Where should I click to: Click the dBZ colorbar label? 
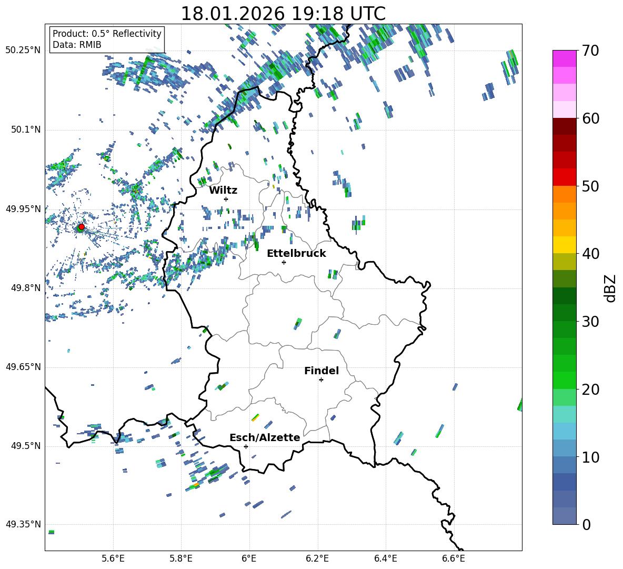coord(611,288)
